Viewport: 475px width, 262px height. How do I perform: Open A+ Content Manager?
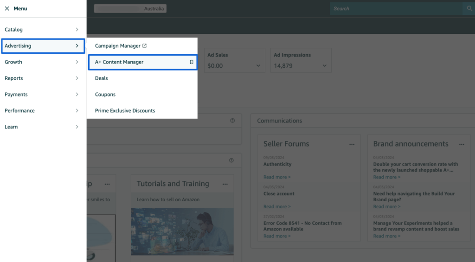point(143,62)
